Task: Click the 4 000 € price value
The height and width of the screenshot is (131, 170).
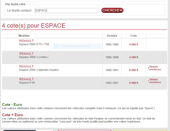Action: click(134, 44)
